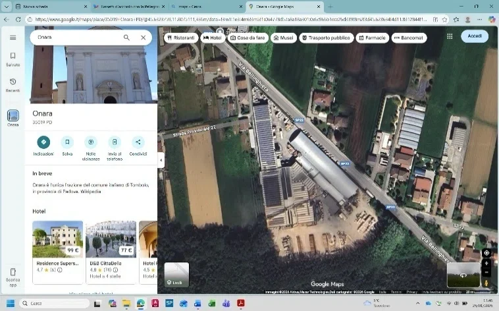Image resolution: width=499 pixels, height=311 pixels.
Task: Show hidden system tray icons chevron
Action: click(x=417, y=303)
